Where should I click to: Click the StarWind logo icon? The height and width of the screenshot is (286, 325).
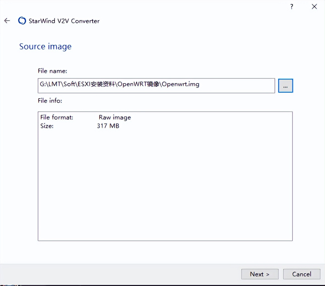[22, 21]
